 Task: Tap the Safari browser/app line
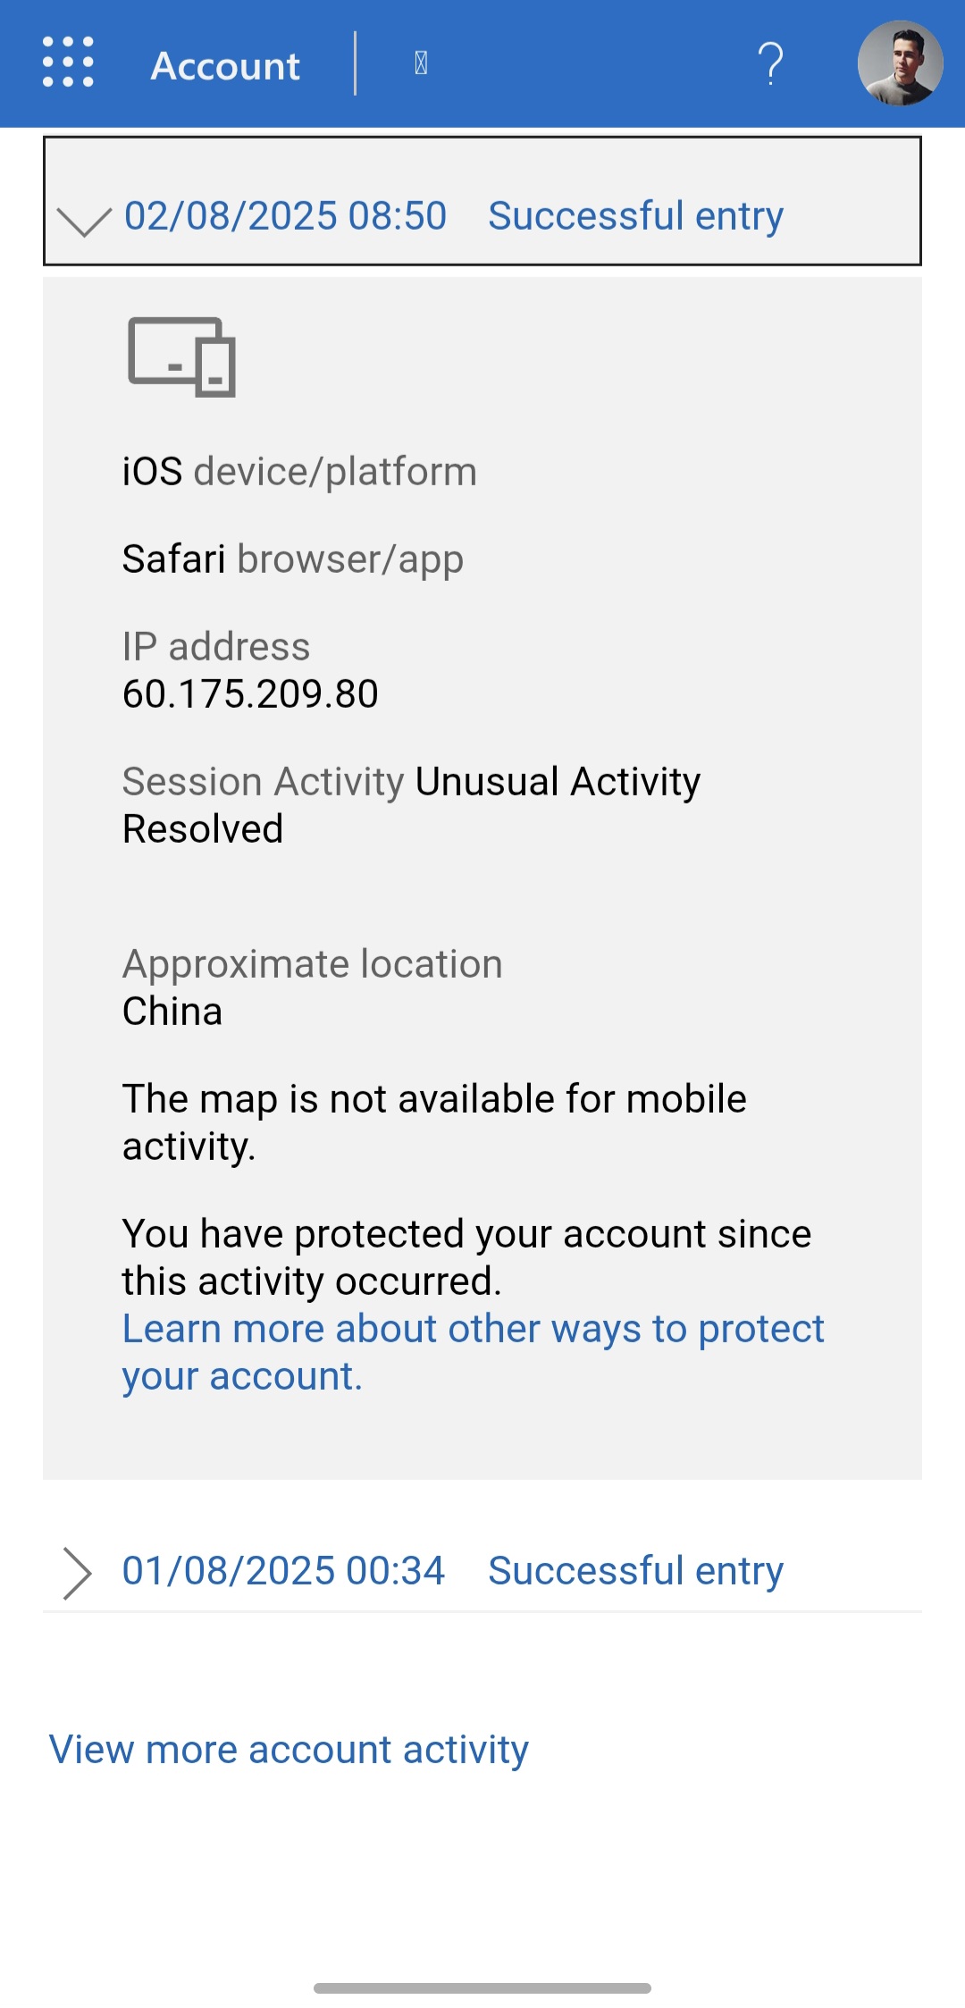click(x=292, y=559)
